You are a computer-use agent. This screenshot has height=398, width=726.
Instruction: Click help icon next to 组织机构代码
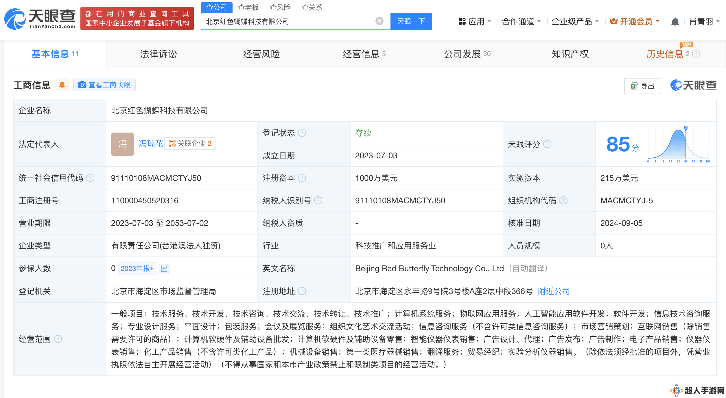563,200
